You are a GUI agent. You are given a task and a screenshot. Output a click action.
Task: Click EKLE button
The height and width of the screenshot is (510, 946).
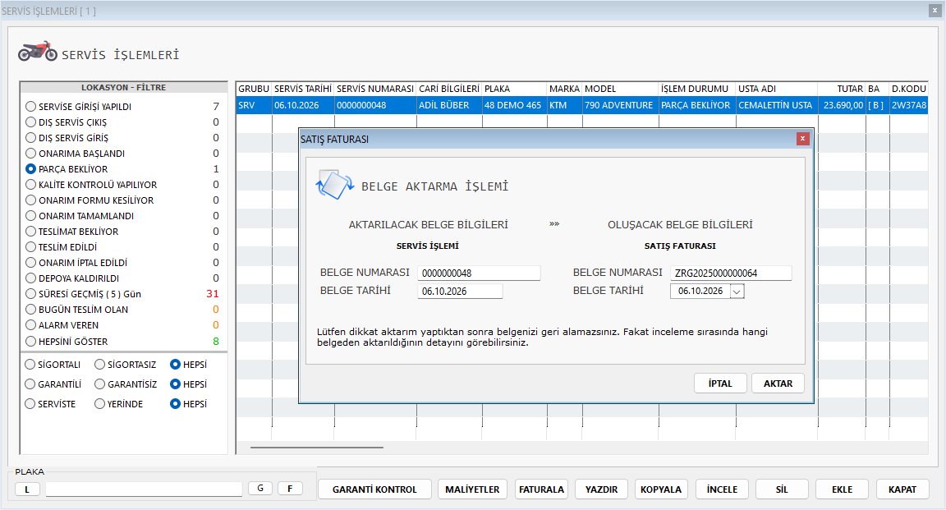pyautogui.click(x=843, y=489)
